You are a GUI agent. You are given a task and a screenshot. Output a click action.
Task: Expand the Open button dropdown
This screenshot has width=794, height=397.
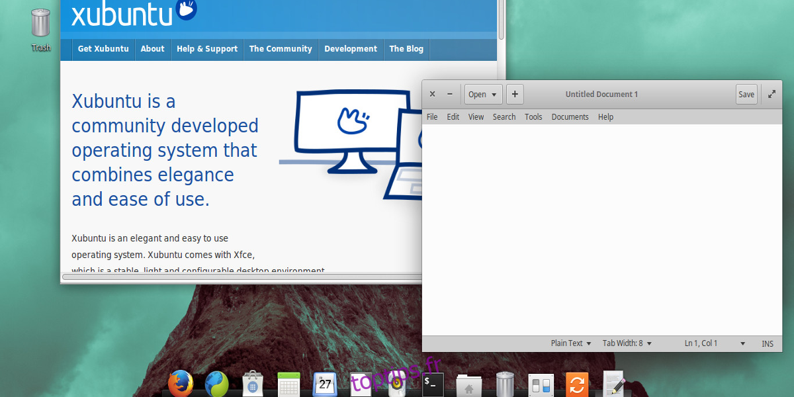pyautogui.click(x=494, y=95)
